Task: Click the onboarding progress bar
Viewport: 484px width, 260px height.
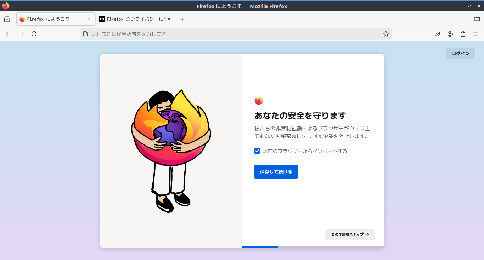Action: tap(313, 247)
